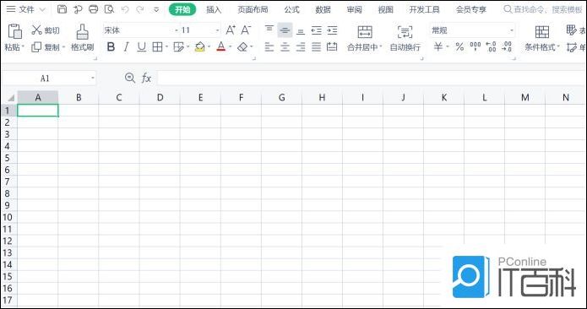Align text right

300,46
